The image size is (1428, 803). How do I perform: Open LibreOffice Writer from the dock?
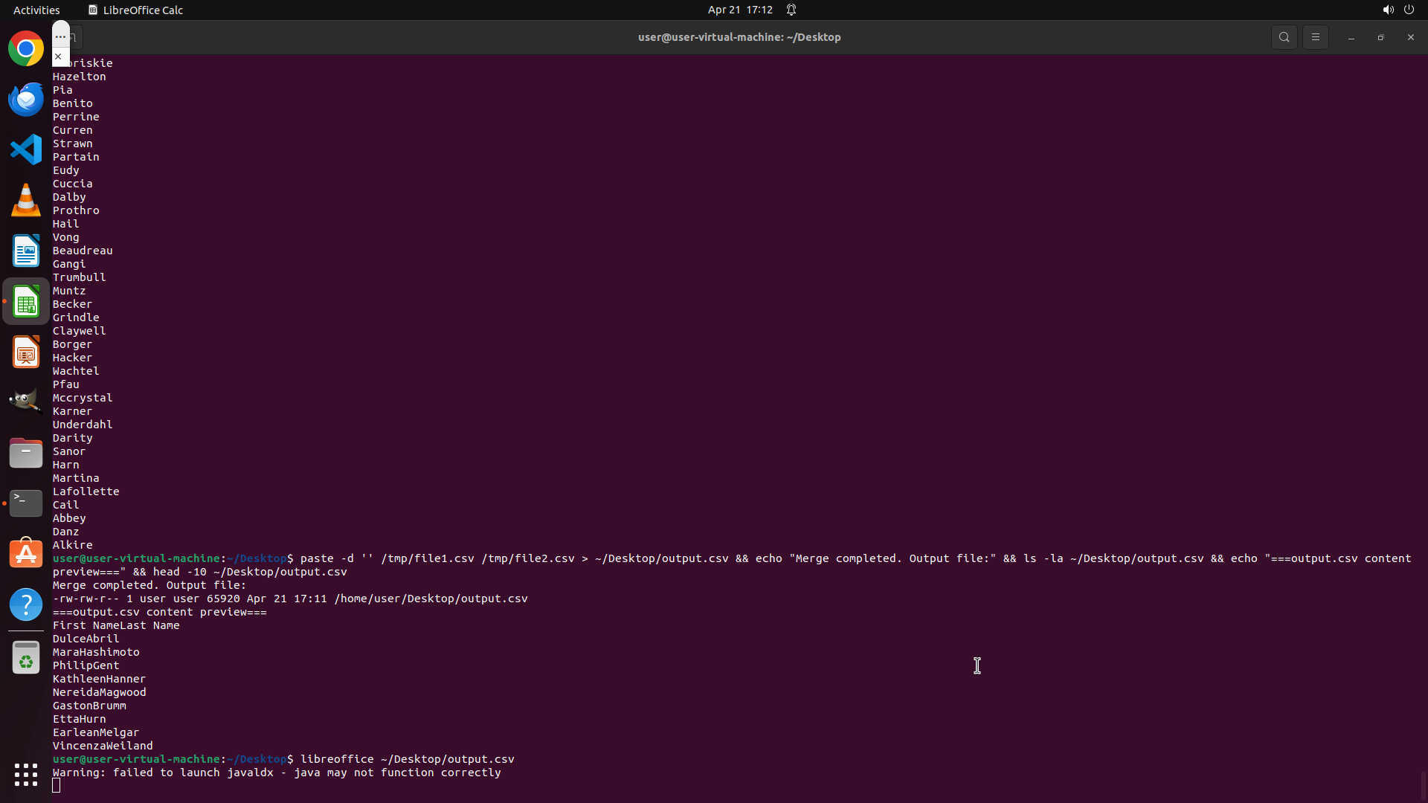click(x=26, y=251)
